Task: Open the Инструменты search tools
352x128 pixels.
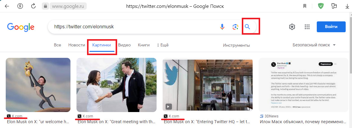Action: pyautogui.click(x=236, y=45)
